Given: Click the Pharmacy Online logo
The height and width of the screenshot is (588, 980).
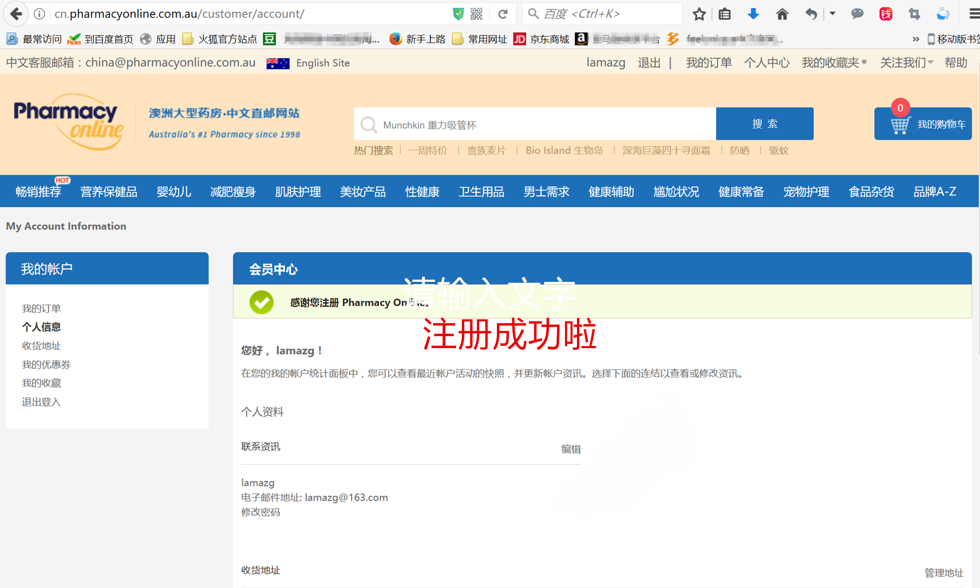Looking at the screenshot, I should [x=68, y=122].
